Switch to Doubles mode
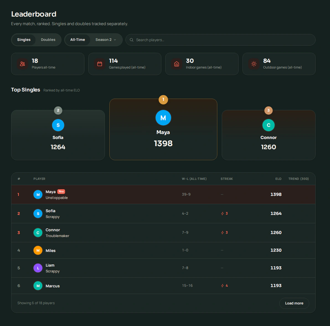This screenshot has width=330, height=326. pyautogui.click(x=48, y=40)
